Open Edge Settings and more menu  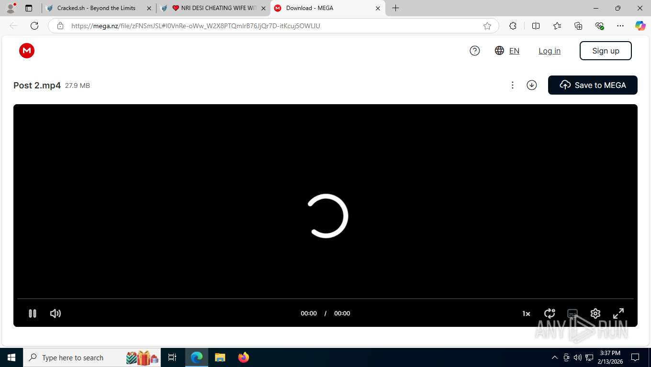620,26
